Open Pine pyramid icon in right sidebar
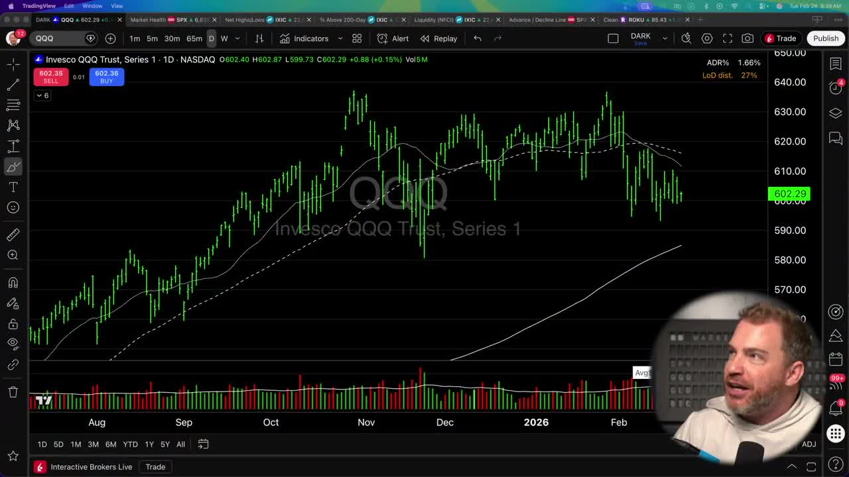The image size is (849, 477). (x=836, y=337)
